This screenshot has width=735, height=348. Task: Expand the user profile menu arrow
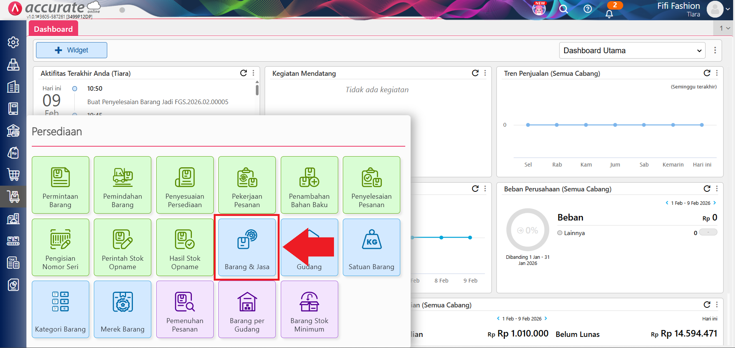[727, 9]
